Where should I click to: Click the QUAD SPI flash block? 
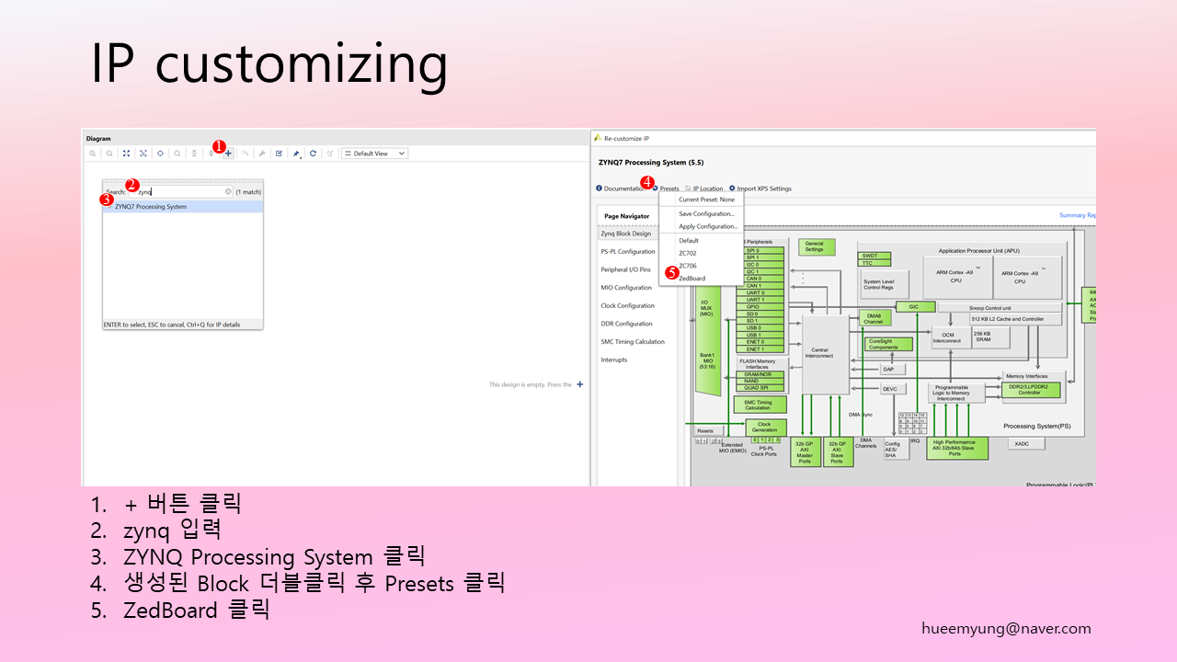point(760,388)
